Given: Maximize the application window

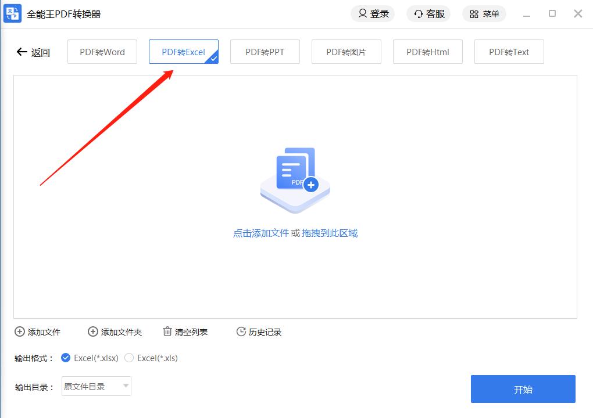Looking at the screenshot, I should (x=552, y=13).
